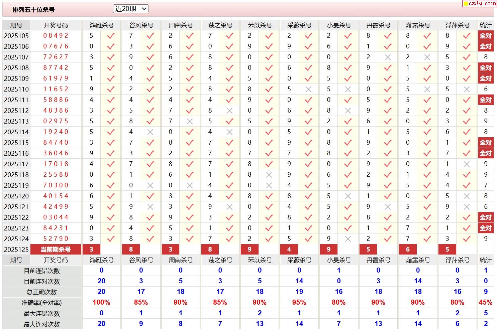This screenshot has height=331, width=497.
Task: Click period number 2025120
Action: pos(16,196)
